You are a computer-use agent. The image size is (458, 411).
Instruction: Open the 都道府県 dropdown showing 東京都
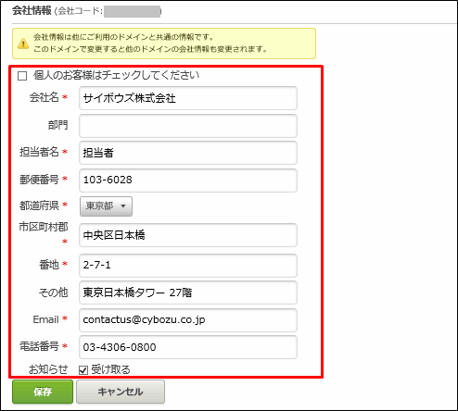pyautogui.click(x=106, y=206)
